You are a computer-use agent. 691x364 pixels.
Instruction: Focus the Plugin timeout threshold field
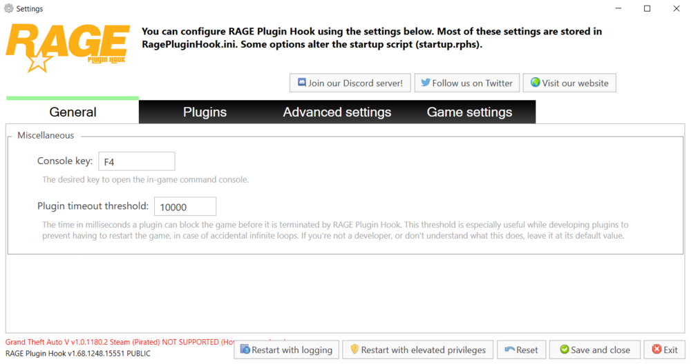(185, 206)
